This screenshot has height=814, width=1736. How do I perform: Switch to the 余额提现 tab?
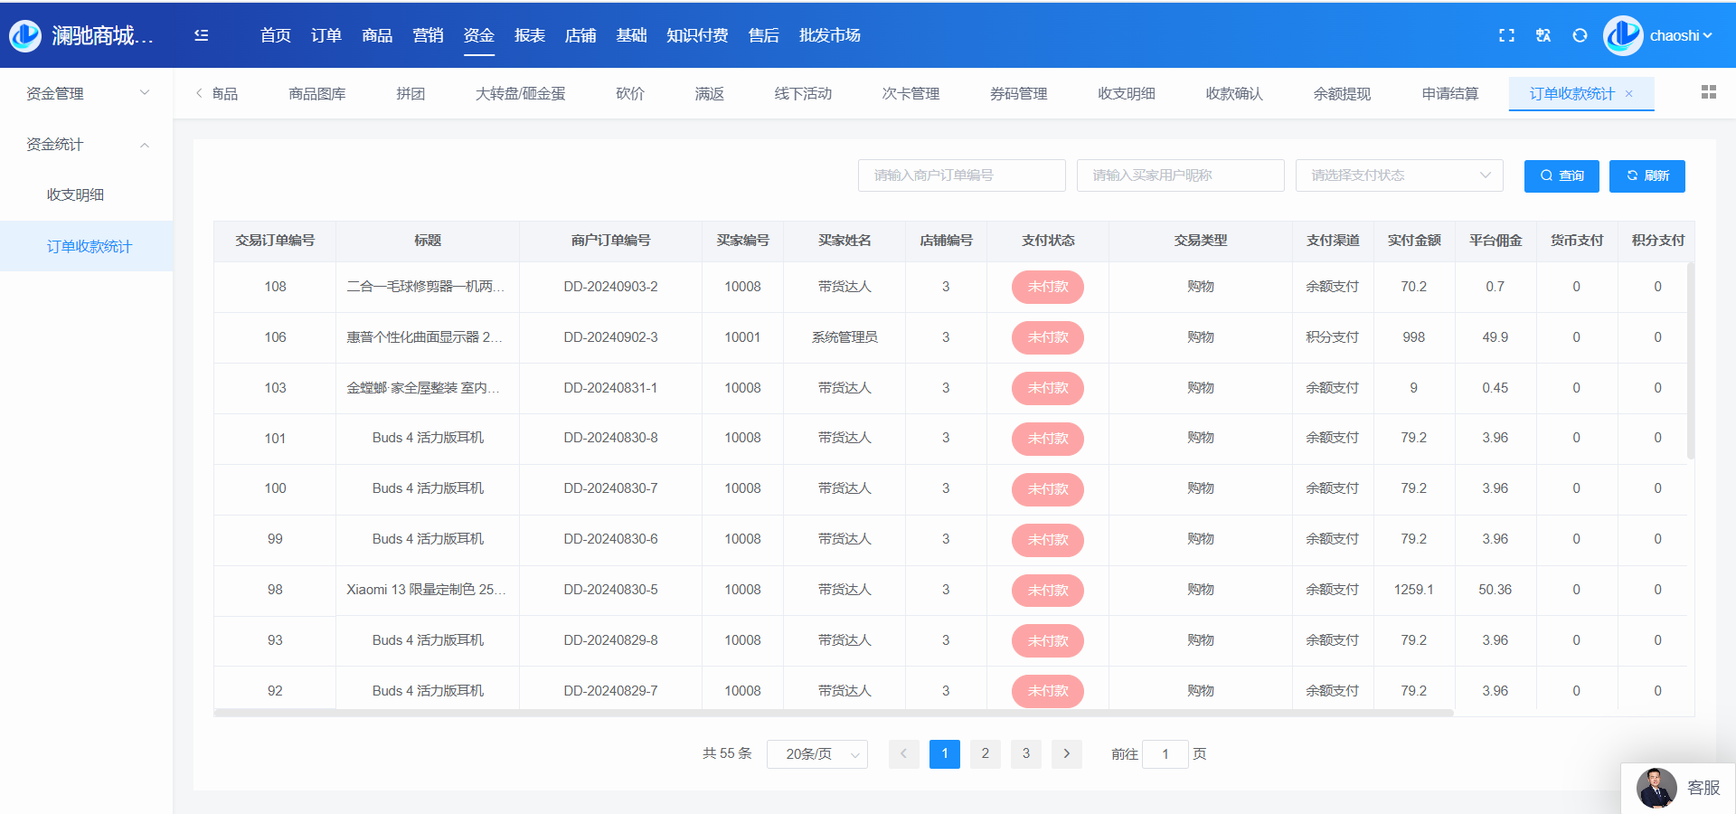point(1342,94)
